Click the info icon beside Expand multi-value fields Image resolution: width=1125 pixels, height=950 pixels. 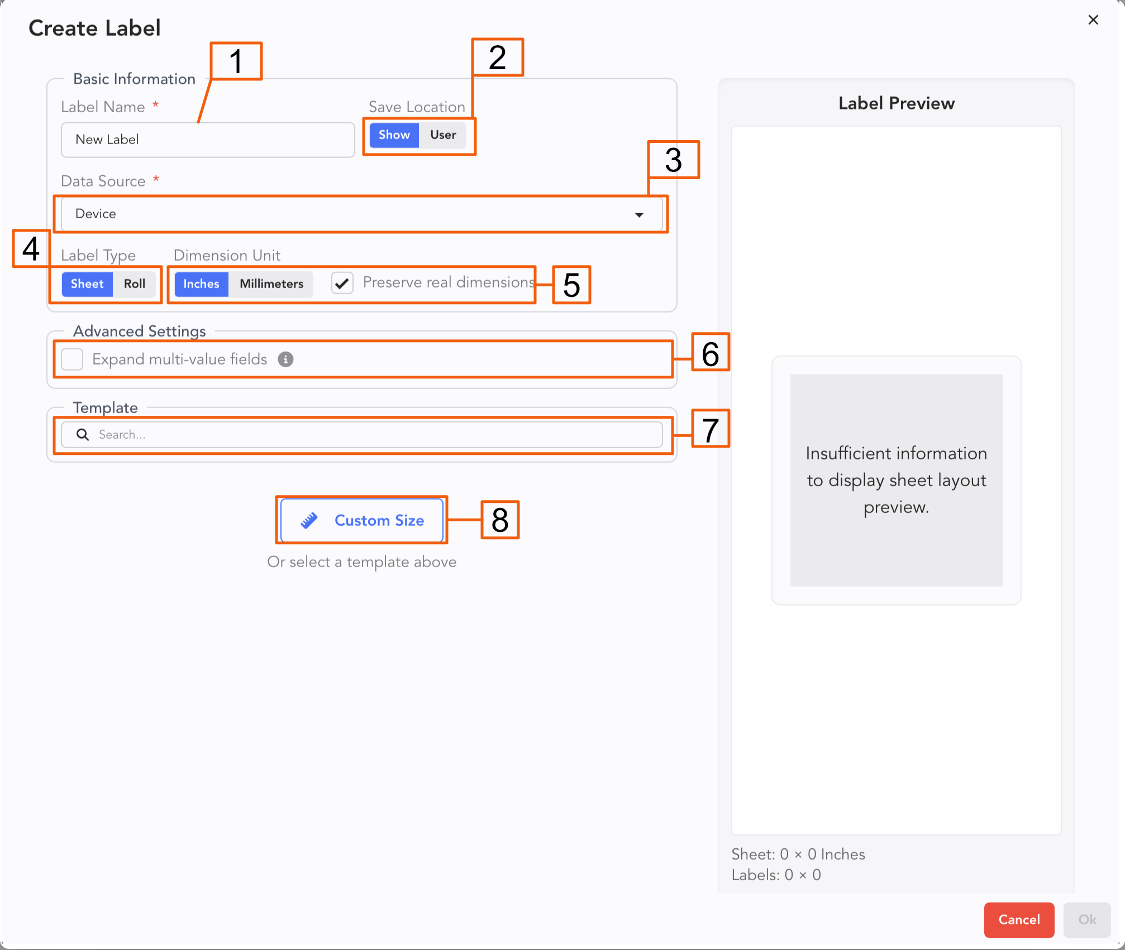[285, 359]
